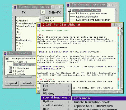Expand the 1.3 Hypermake tree node

(10, 68)
